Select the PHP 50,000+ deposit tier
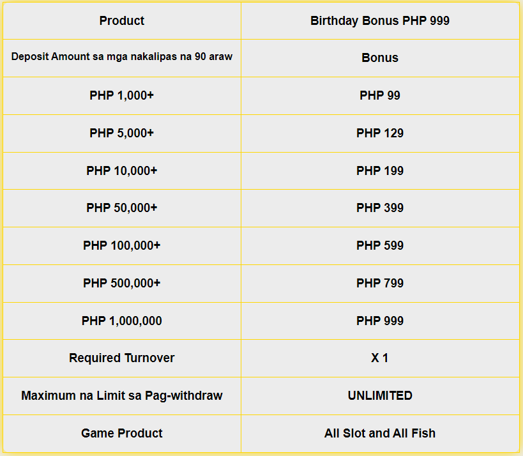523x456 pixels. click(122, 208)
